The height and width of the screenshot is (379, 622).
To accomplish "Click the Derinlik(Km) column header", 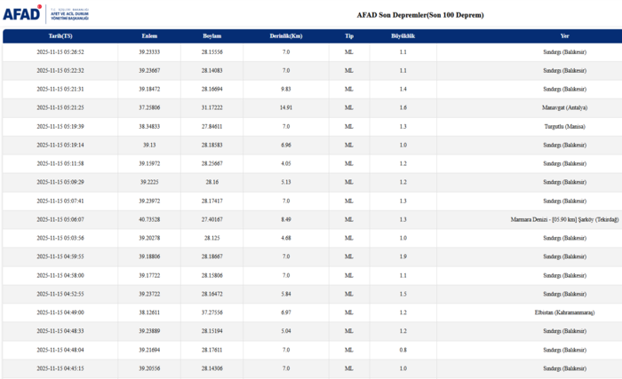I will pyautogui.click(x=286, y=36).
